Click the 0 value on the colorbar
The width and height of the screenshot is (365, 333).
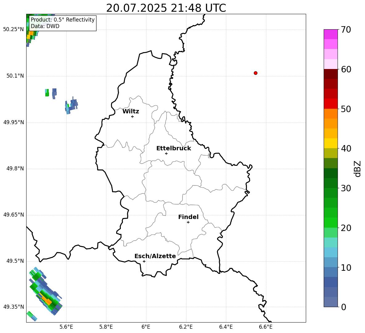[343, 307]
